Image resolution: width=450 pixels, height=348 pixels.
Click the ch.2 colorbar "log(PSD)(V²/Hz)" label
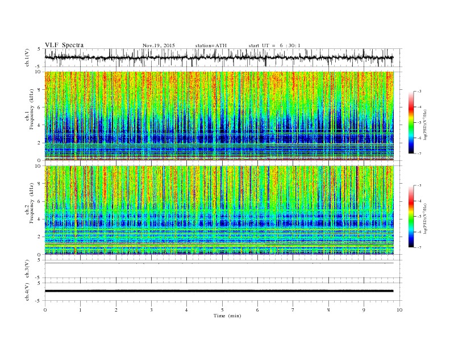426,218
